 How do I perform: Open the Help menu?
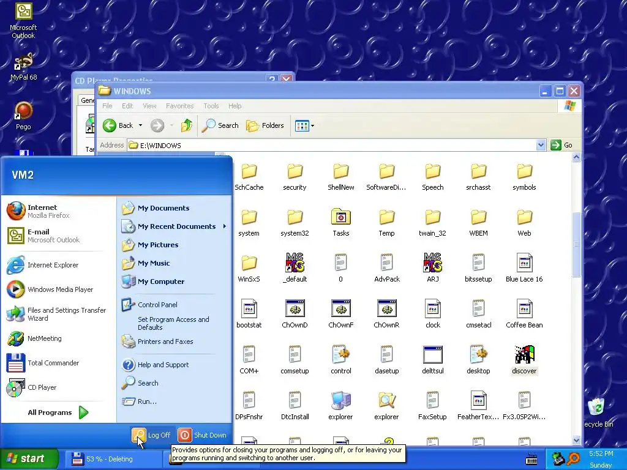(235, 106)
